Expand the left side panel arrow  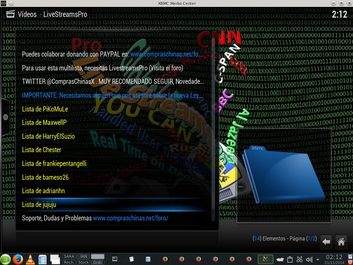click(x=6, y=117)
